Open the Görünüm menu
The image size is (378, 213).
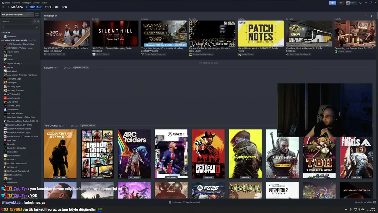(16, 3)
